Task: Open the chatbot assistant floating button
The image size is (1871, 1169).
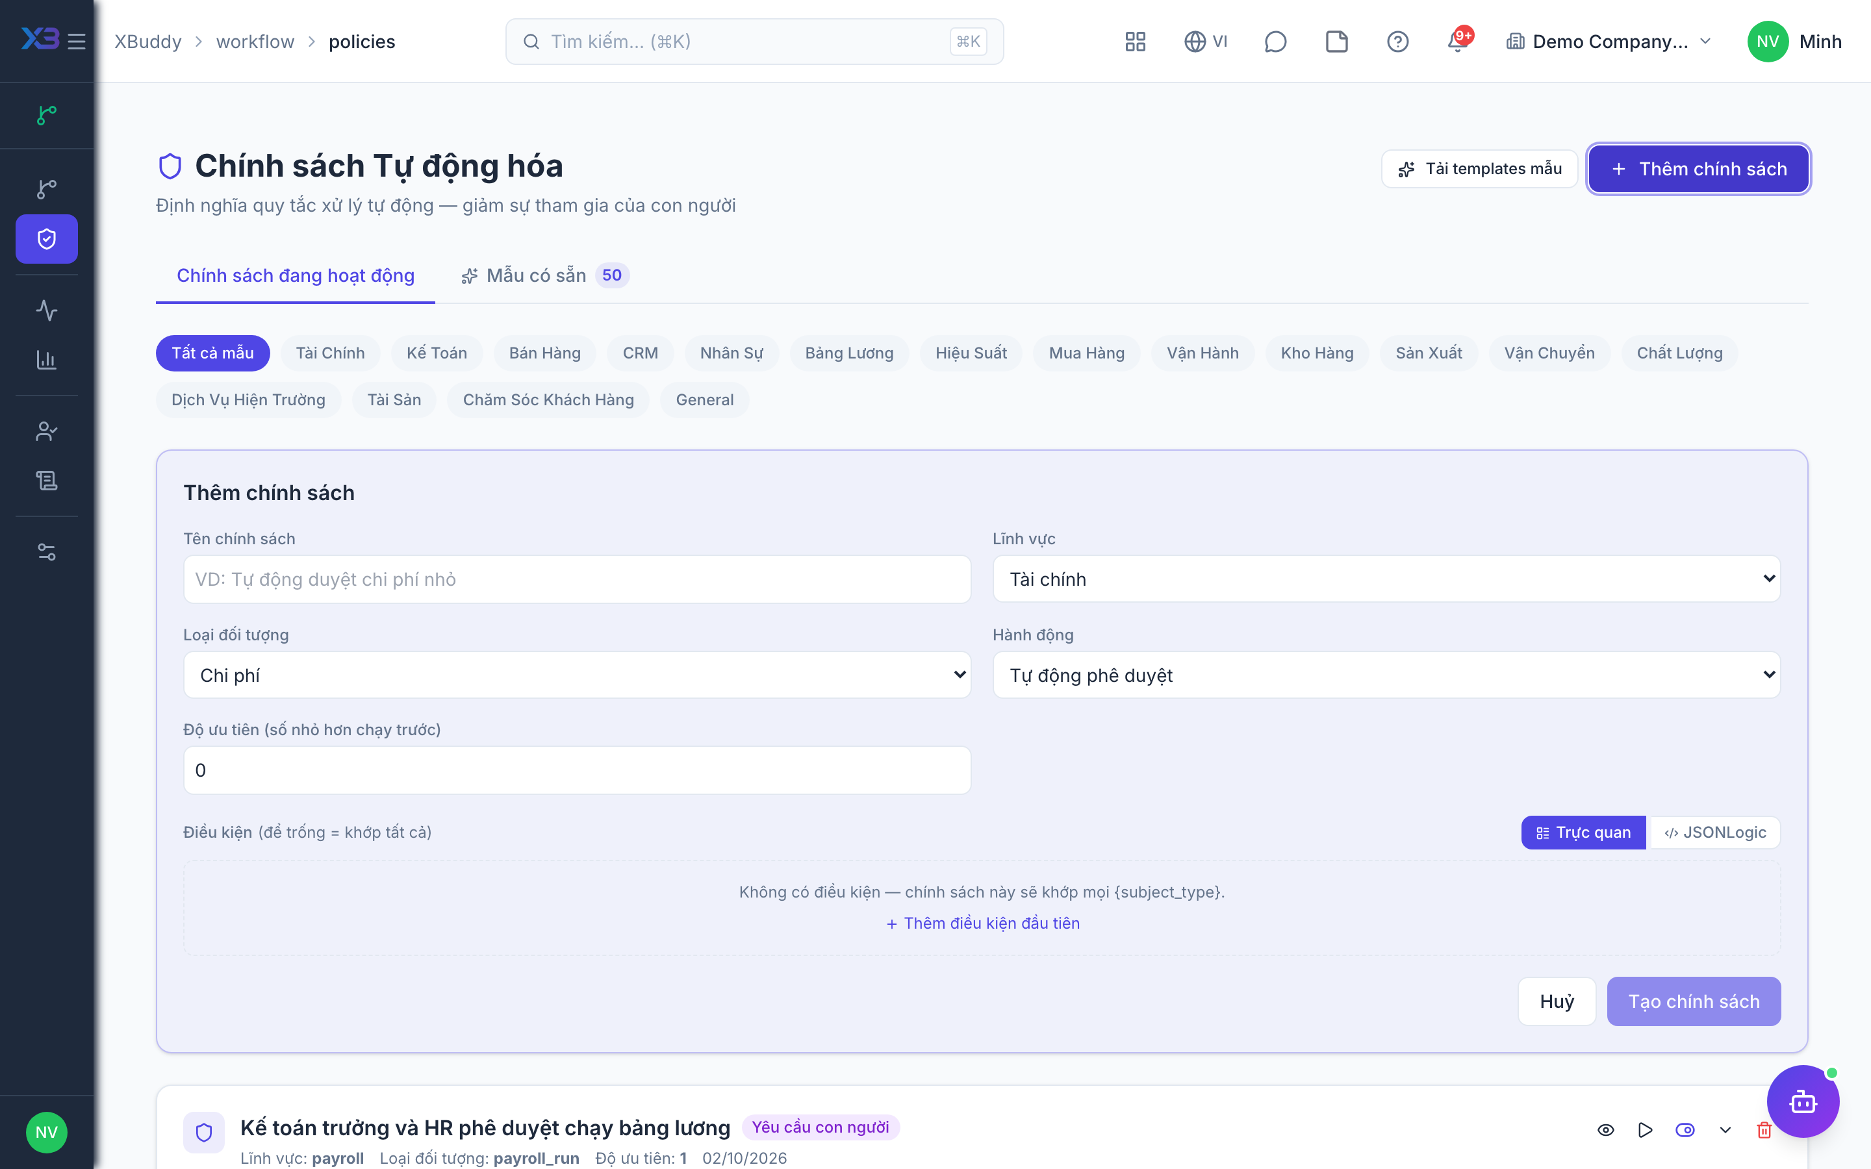Action: 1803,1101
